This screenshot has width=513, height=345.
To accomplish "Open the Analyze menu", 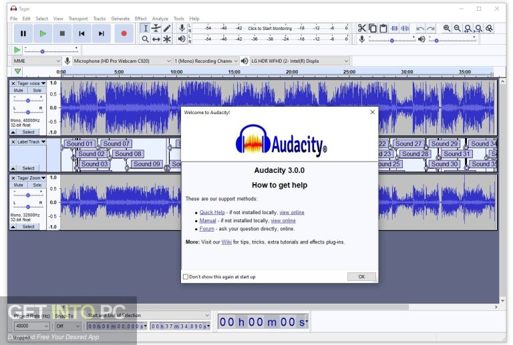I will (160, 19).
